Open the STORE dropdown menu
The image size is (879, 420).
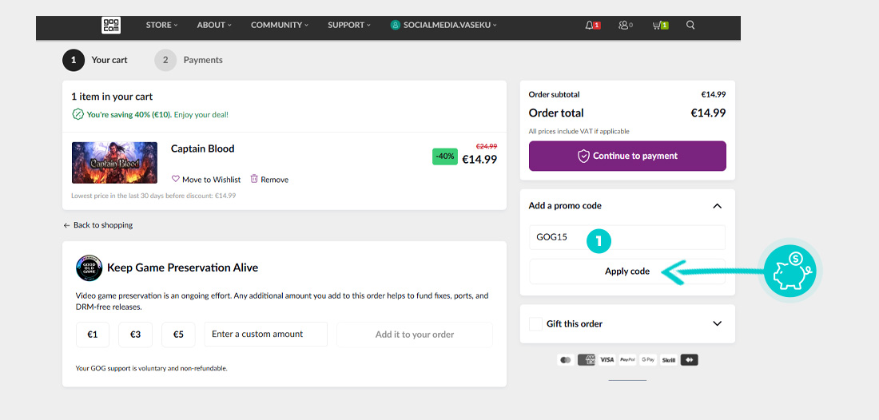[x=161, y=26]
